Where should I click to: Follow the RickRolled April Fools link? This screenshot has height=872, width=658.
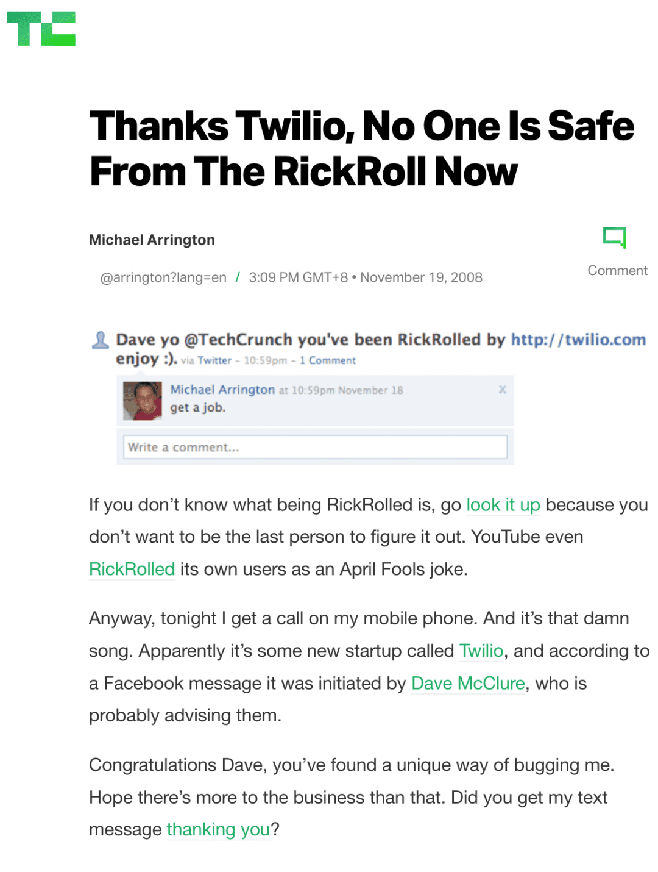132,569
